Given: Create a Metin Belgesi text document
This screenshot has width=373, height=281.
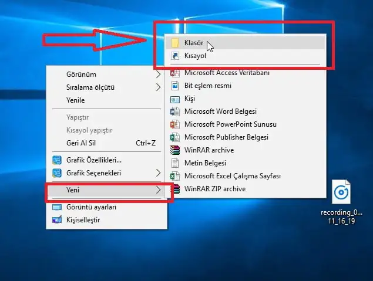Looking at the screenshot, I should pos(246,163).
